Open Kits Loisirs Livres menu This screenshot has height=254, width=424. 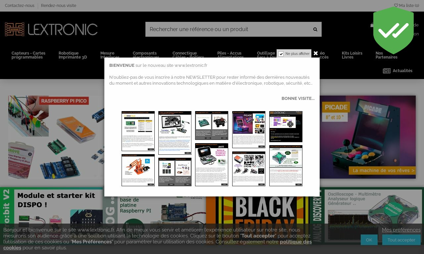point(352,55)
